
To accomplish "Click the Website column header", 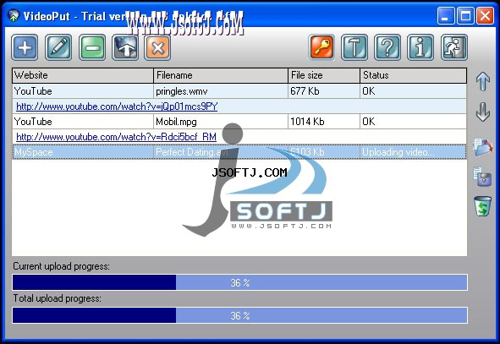I will pos(83,75).
